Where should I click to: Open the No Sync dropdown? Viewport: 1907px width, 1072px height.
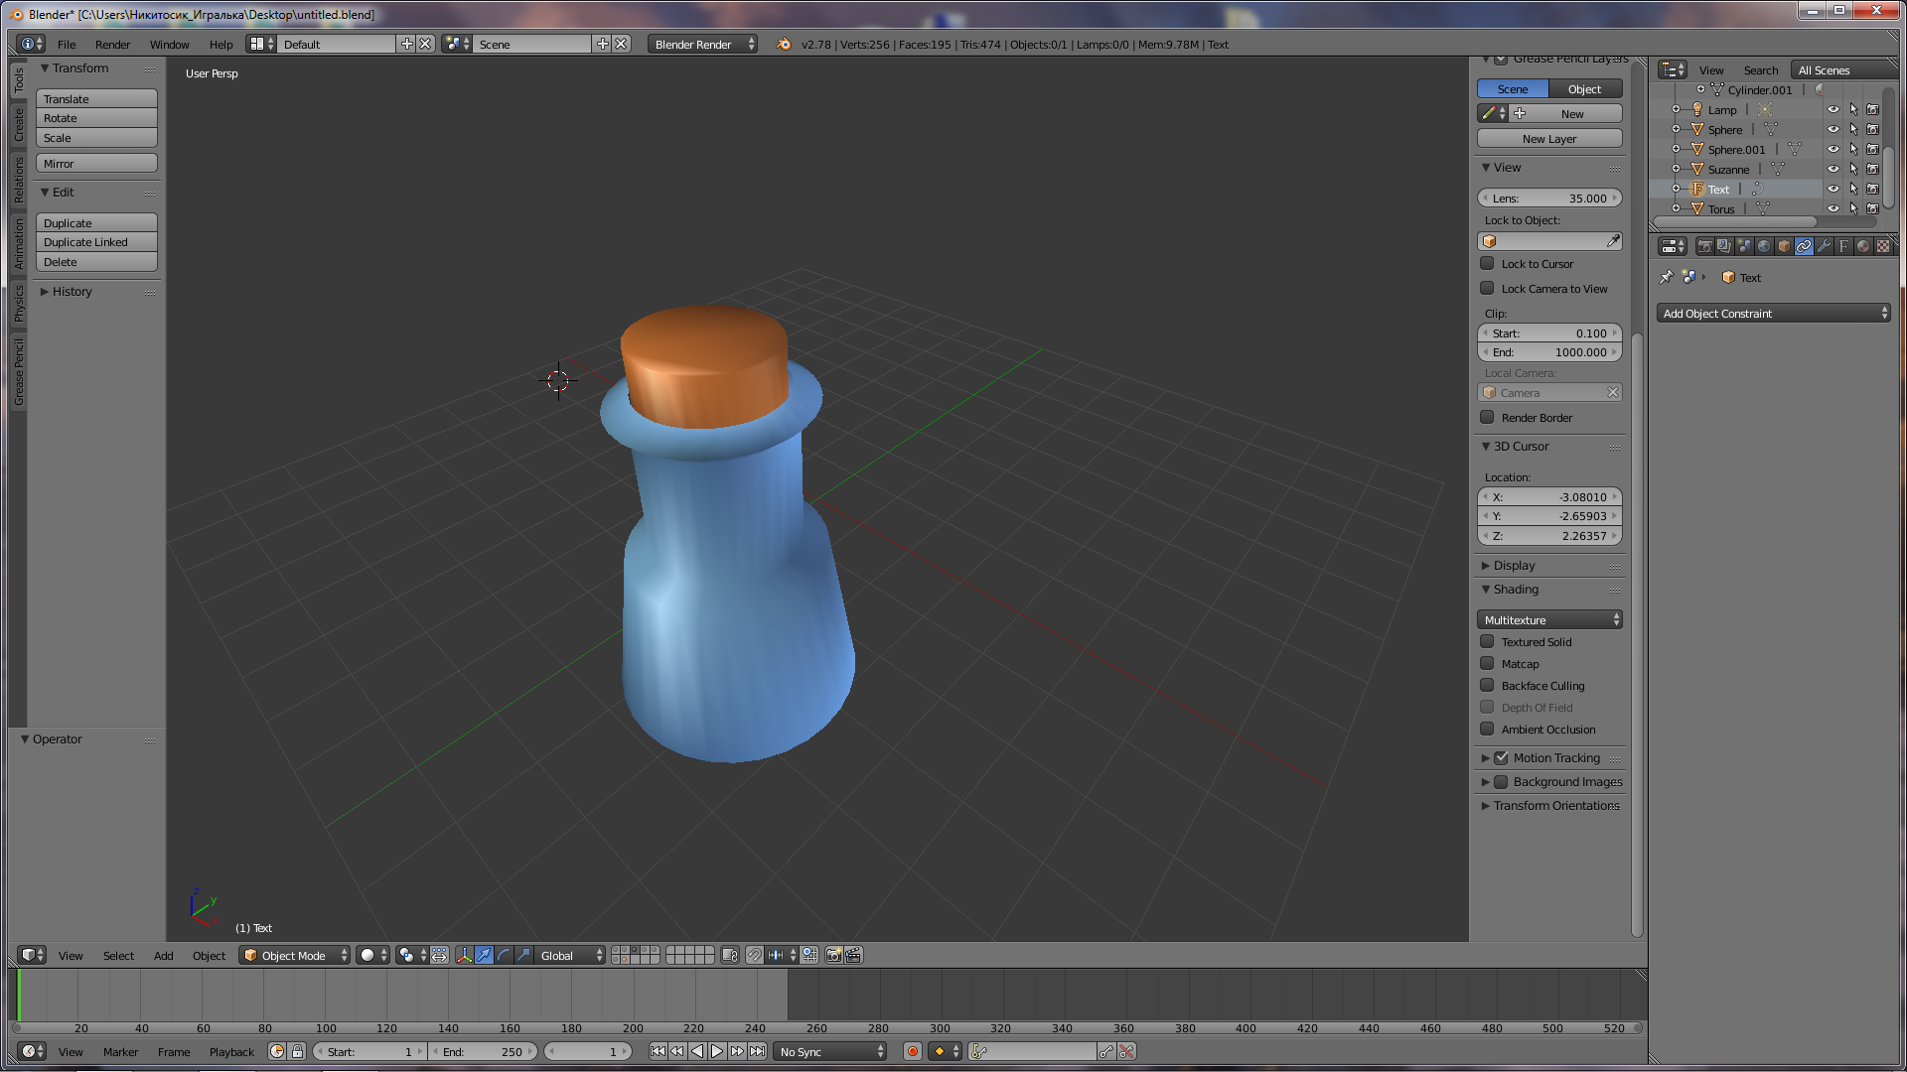coord(830,1052)
